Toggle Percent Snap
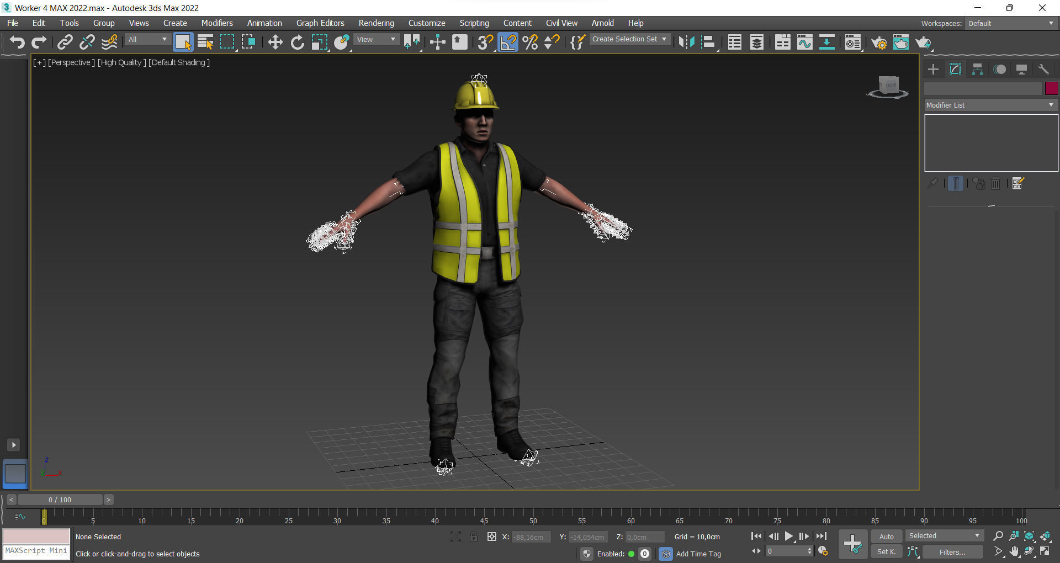The image size is (1060, 563). [530, 43]
